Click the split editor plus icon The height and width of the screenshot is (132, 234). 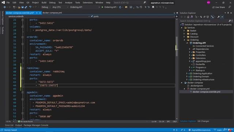tap(177, 16)
